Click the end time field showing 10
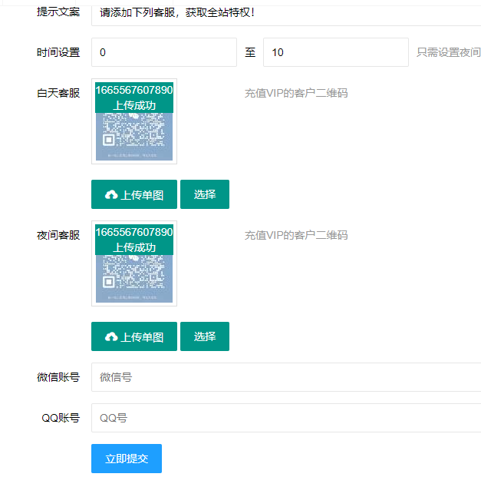481x477 pixels. tap(336, 52)
